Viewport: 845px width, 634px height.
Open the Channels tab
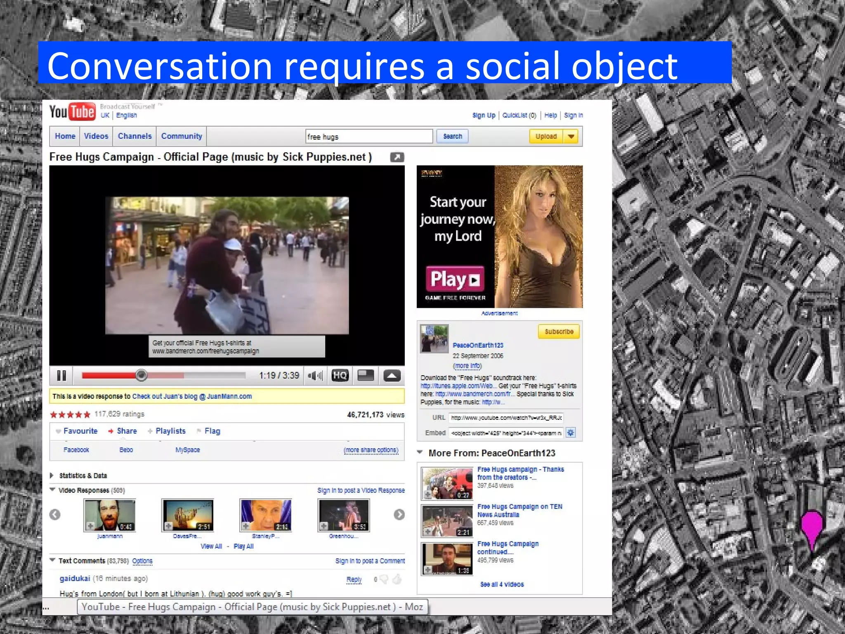pyautogui.click(x=135, y=136)
